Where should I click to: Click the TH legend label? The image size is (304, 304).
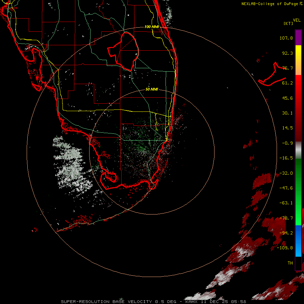(x=290, y=263)
